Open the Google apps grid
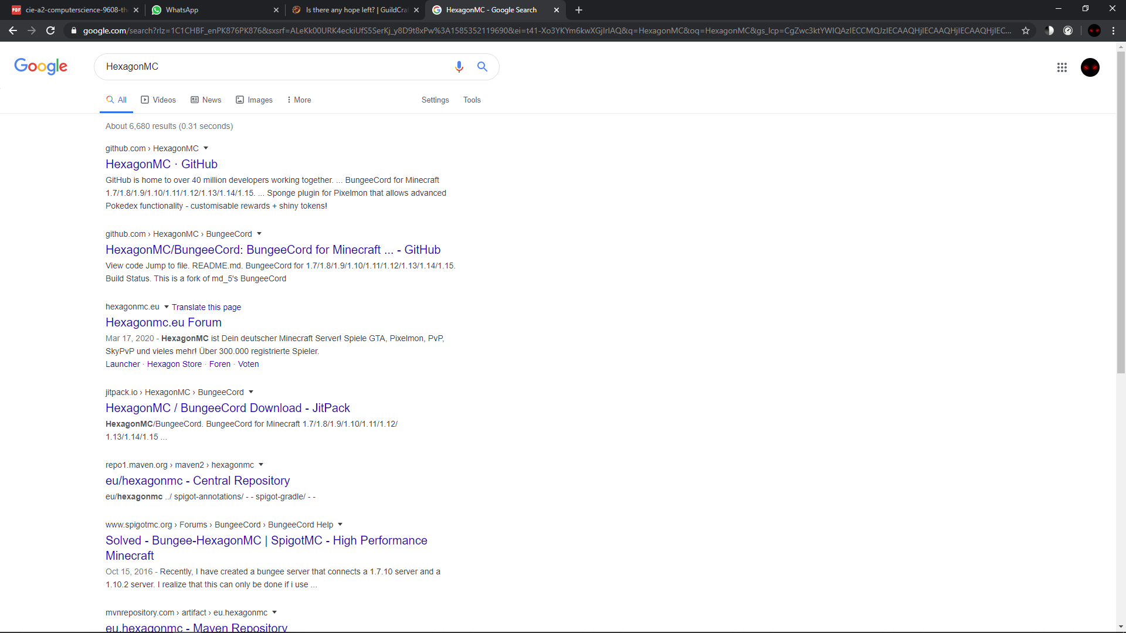 [x=1062, y=67]
